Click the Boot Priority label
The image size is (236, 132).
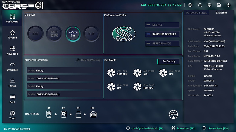tap(32, 114)
